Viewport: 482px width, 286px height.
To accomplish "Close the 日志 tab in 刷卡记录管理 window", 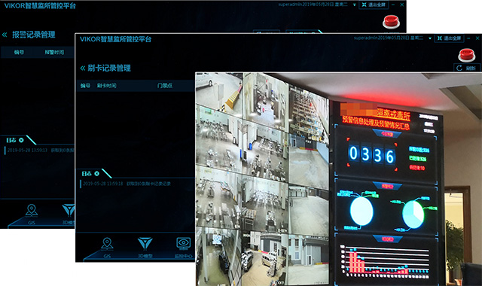I will point(97,174).
